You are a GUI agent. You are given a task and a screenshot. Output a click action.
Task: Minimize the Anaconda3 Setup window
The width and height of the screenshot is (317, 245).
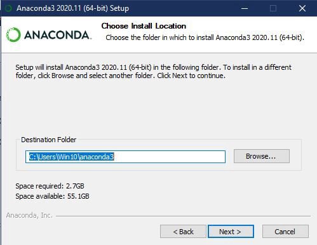coord(245,8)
